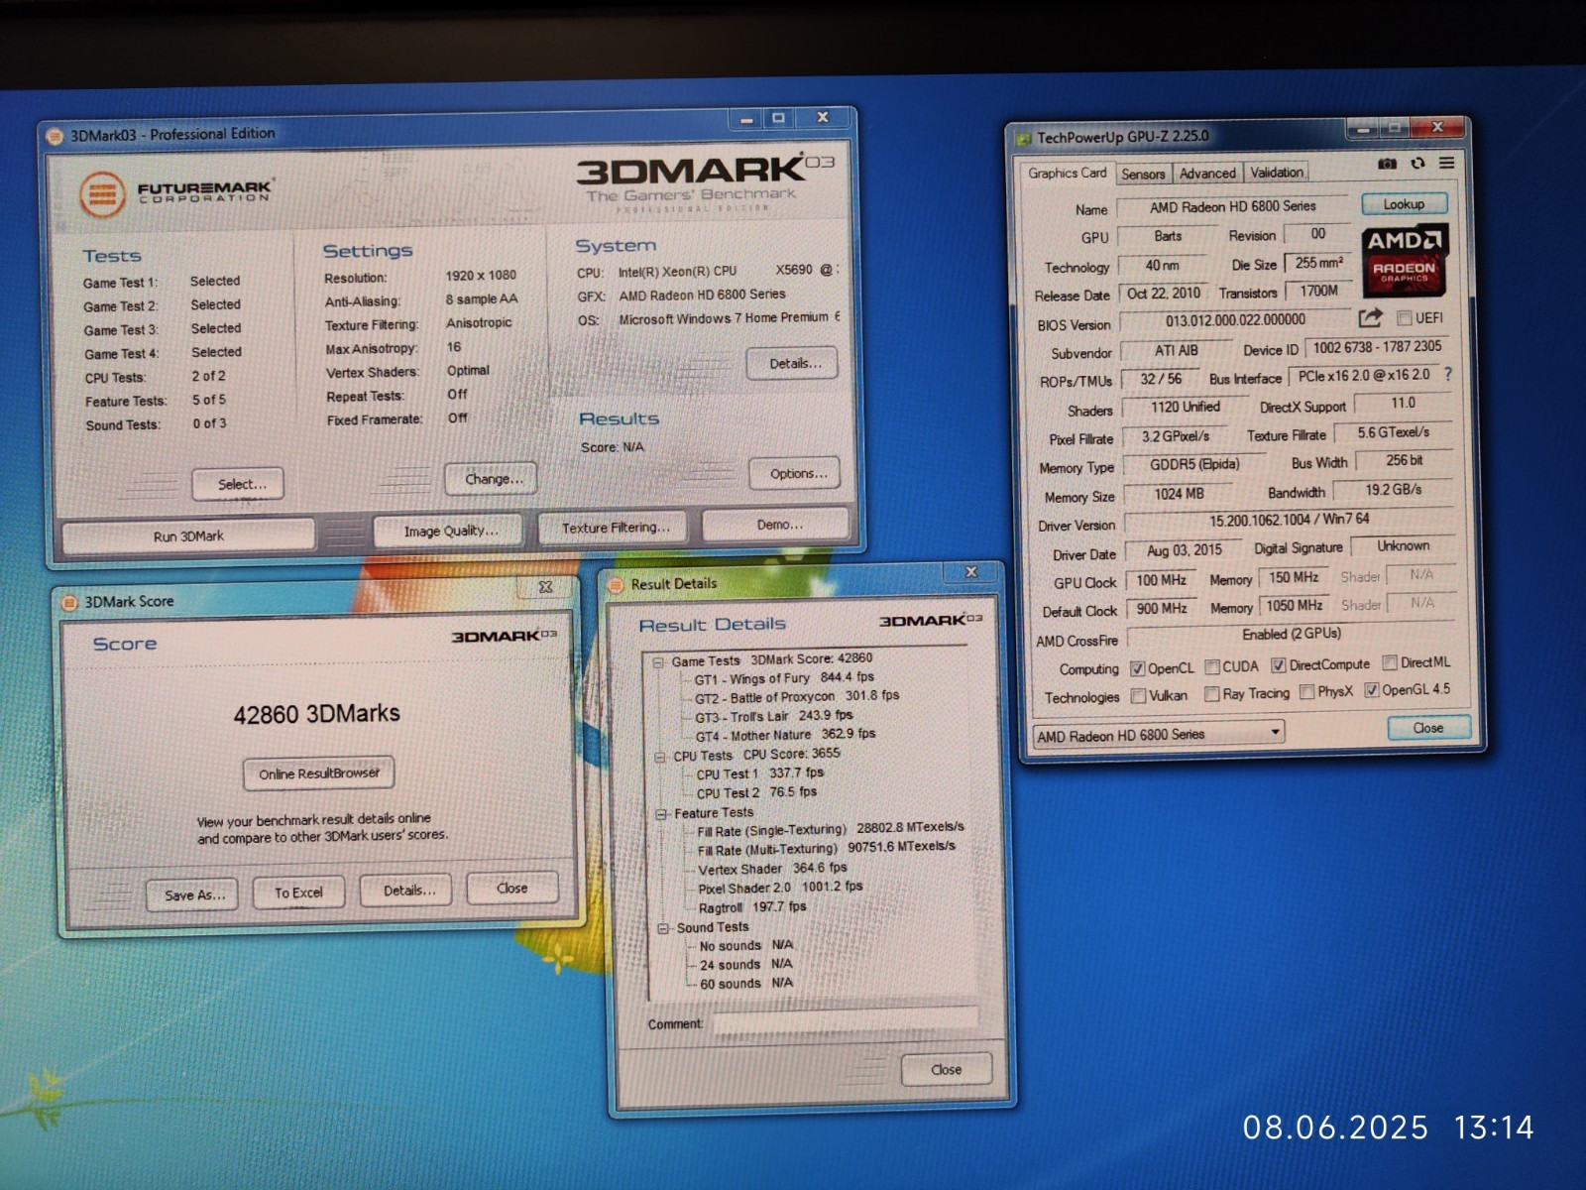
Task: Click Close button in Result Details window
Action: (946, 1069)
